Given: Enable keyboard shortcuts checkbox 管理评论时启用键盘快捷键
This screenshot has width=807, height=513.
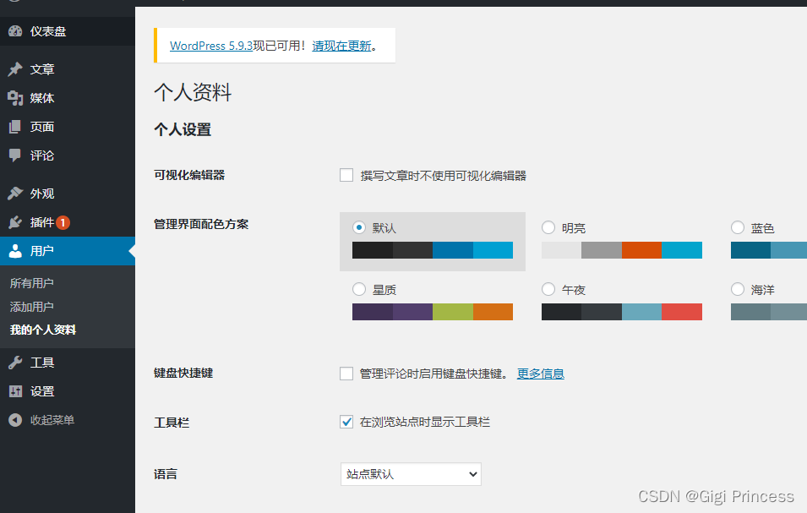Looking at the screenshot, I should [346, 374].
